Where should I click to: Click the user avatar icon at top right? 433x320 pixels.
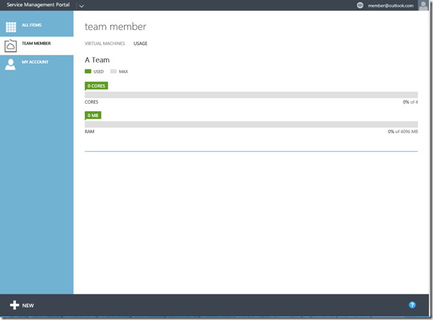point(423,5)
